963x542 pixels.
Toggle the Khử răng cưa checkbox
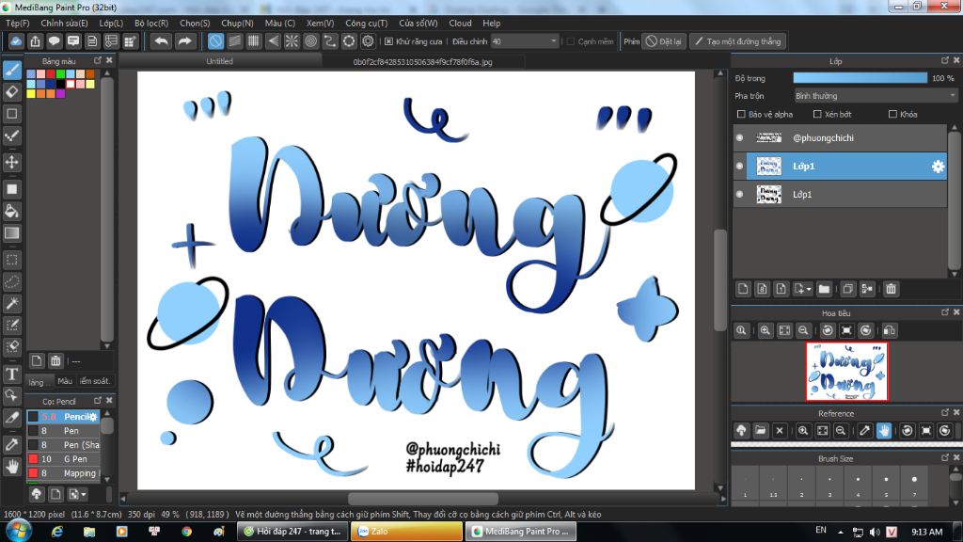(388, 41)
